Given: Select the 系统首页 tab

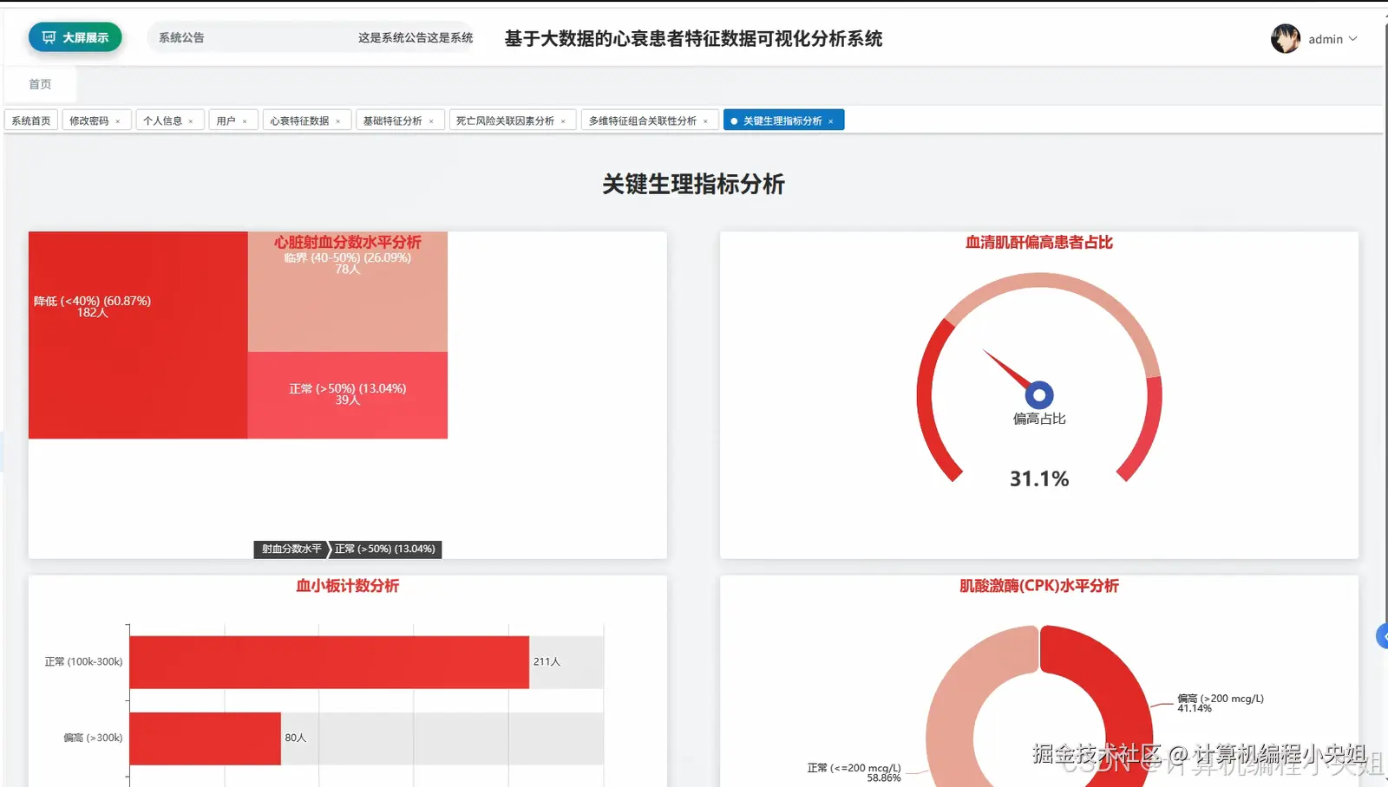Looking at the screenshot, I should [x=30, y=120].
